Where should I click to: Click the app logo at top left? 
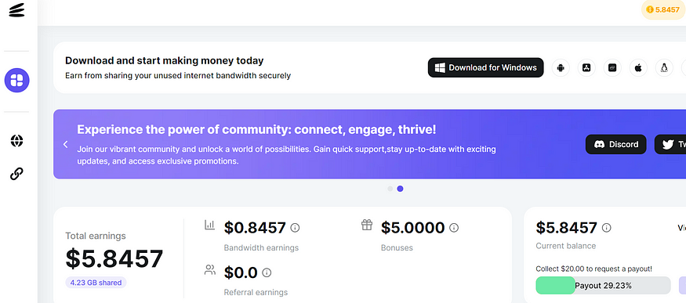coord(16,10)
